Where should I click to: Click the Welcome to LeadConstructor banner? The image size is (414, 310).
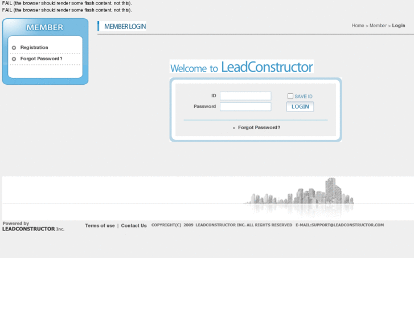click(241, 67)
